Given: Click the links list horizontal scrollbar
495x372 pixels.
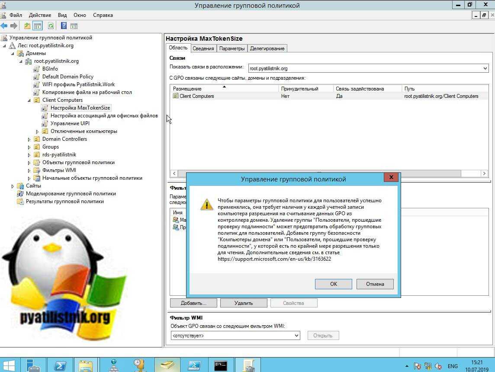Looking at the screenshot, I should [x=329, y=173].
